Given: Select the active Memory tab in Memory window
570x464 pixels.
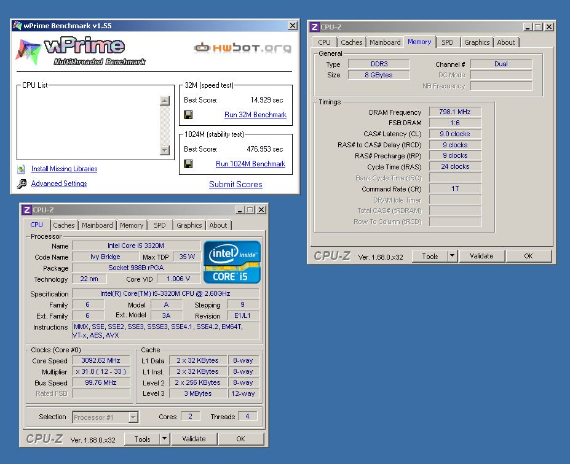Looking at the screenshot, I should coord(419,42).
